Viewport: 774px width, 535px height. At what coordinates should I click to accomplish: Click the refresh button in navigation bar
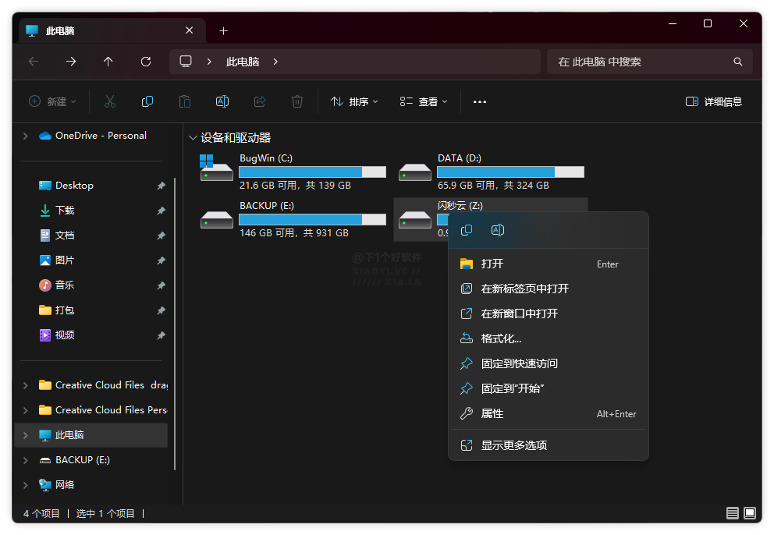tap(146, 62)
